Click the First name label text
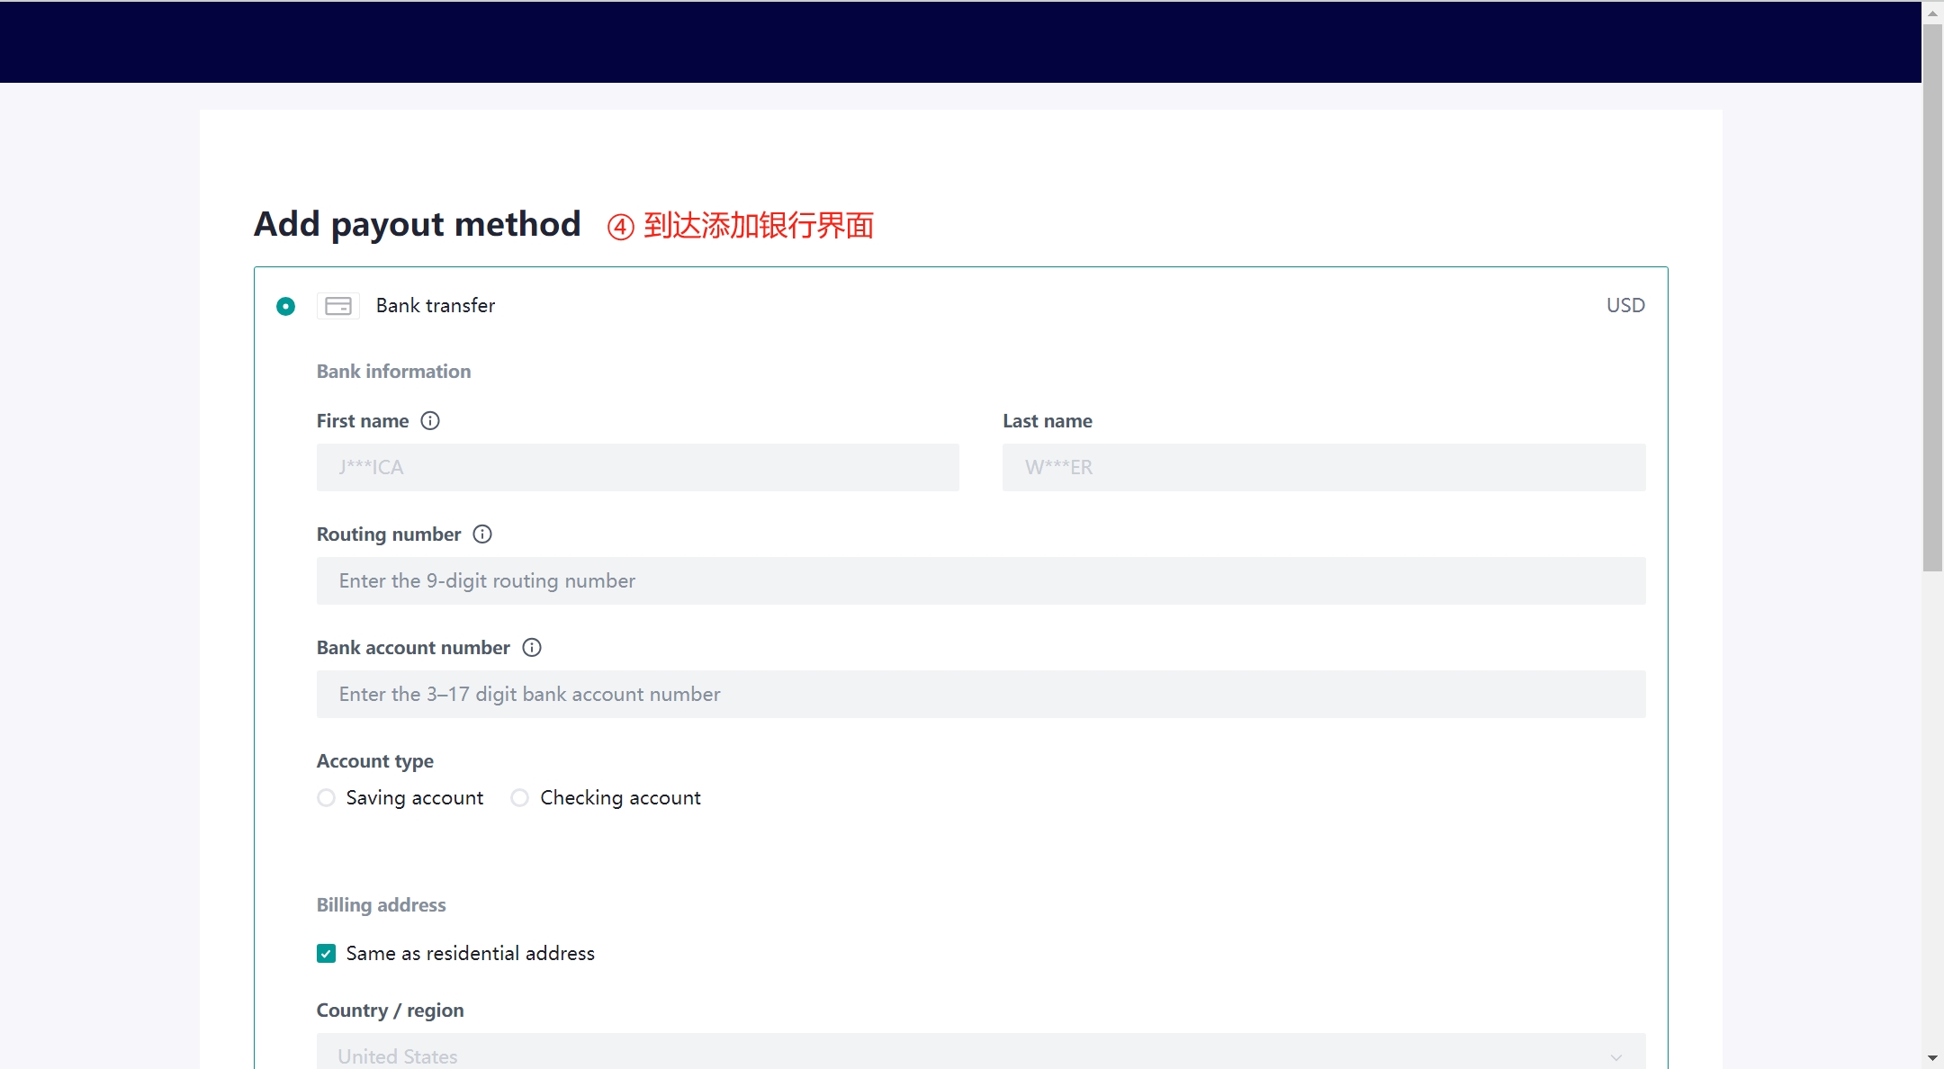 (363, 420)
